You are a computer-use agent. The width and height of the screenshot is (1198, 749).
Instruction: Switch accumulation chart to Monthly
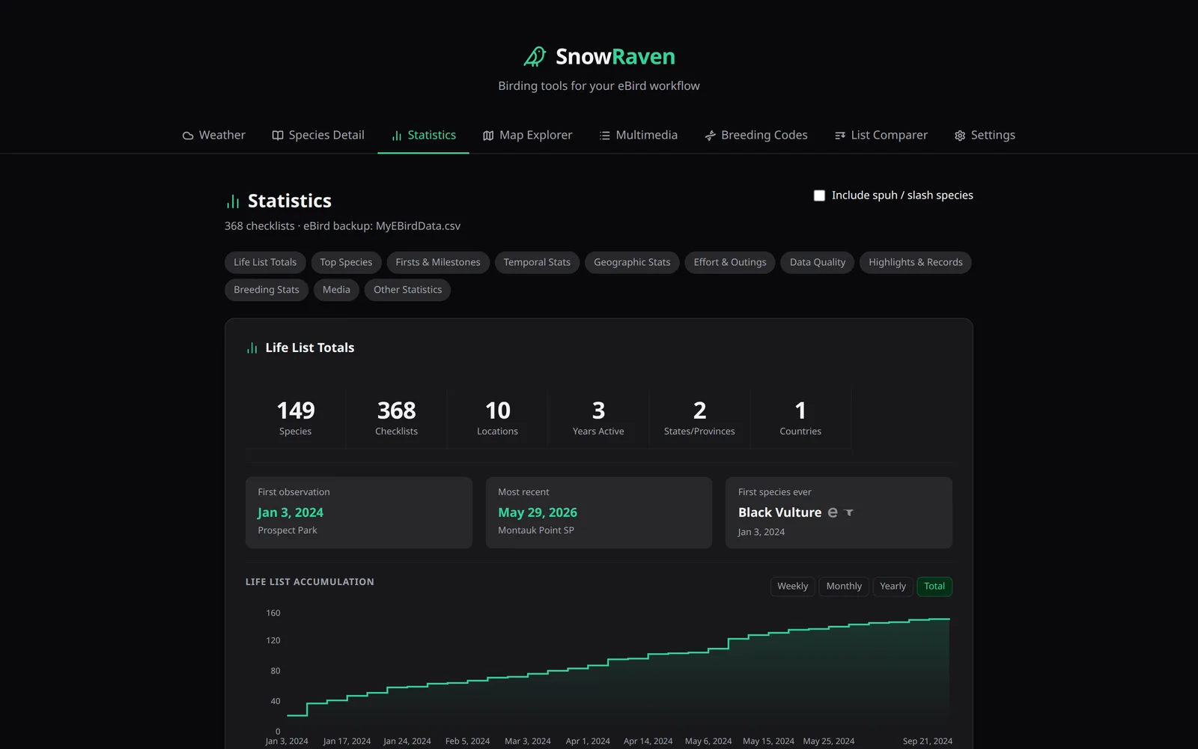pos(844,586)
